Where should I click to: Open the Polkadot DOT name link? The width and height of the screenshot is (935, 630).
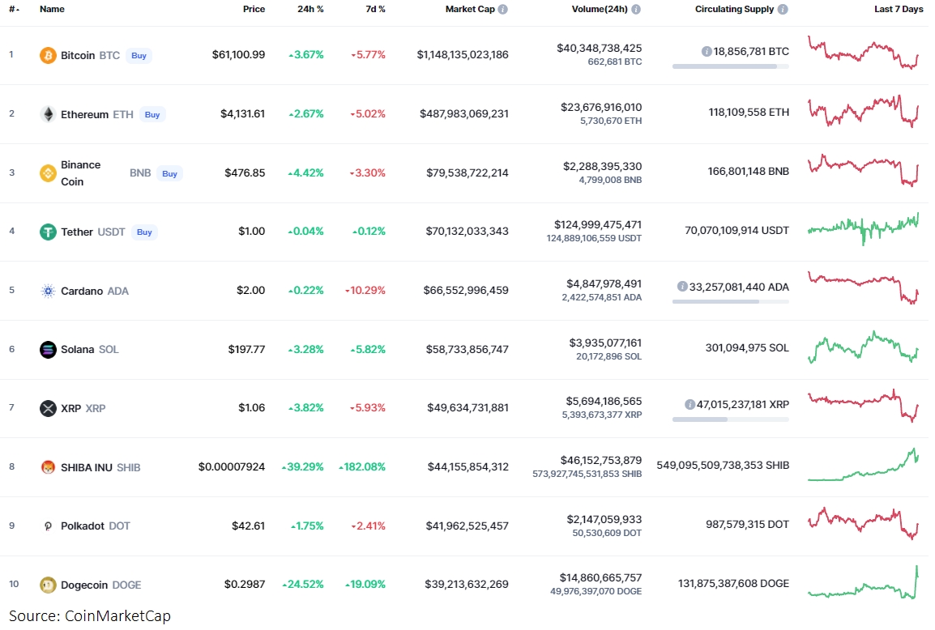click(96, 526)
